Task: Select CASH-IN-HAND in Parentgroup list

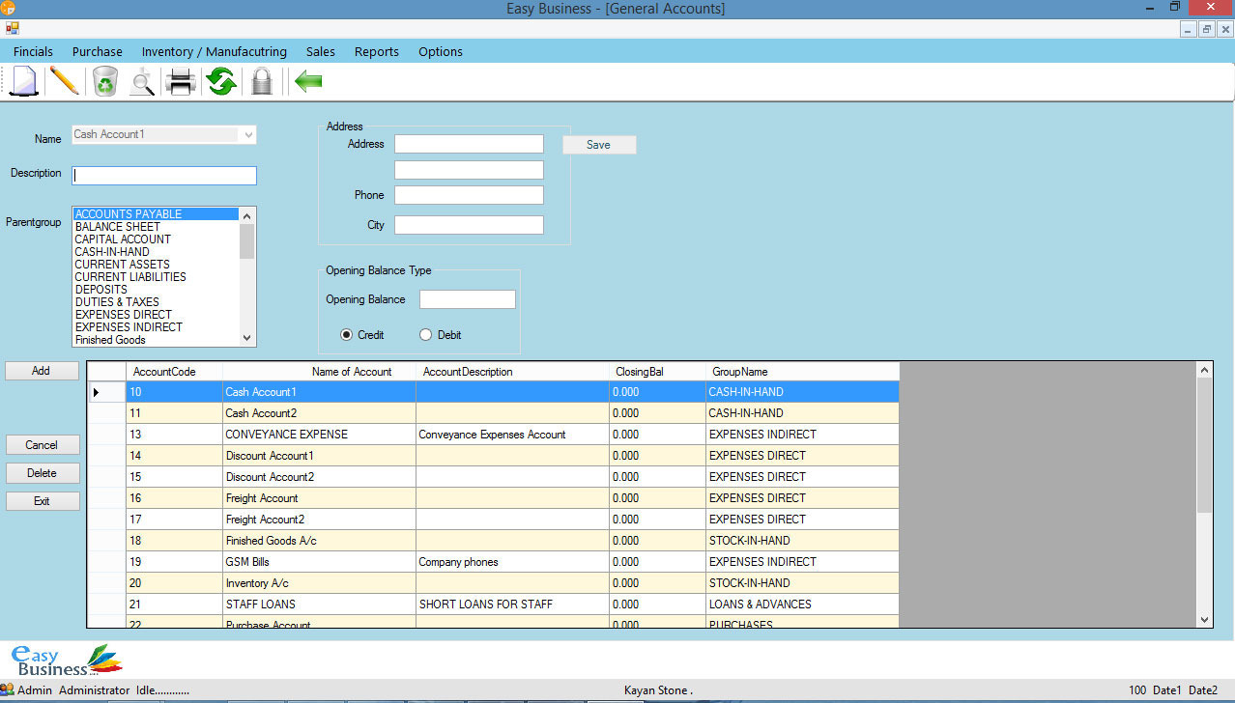Action: [x=156, y=252]
